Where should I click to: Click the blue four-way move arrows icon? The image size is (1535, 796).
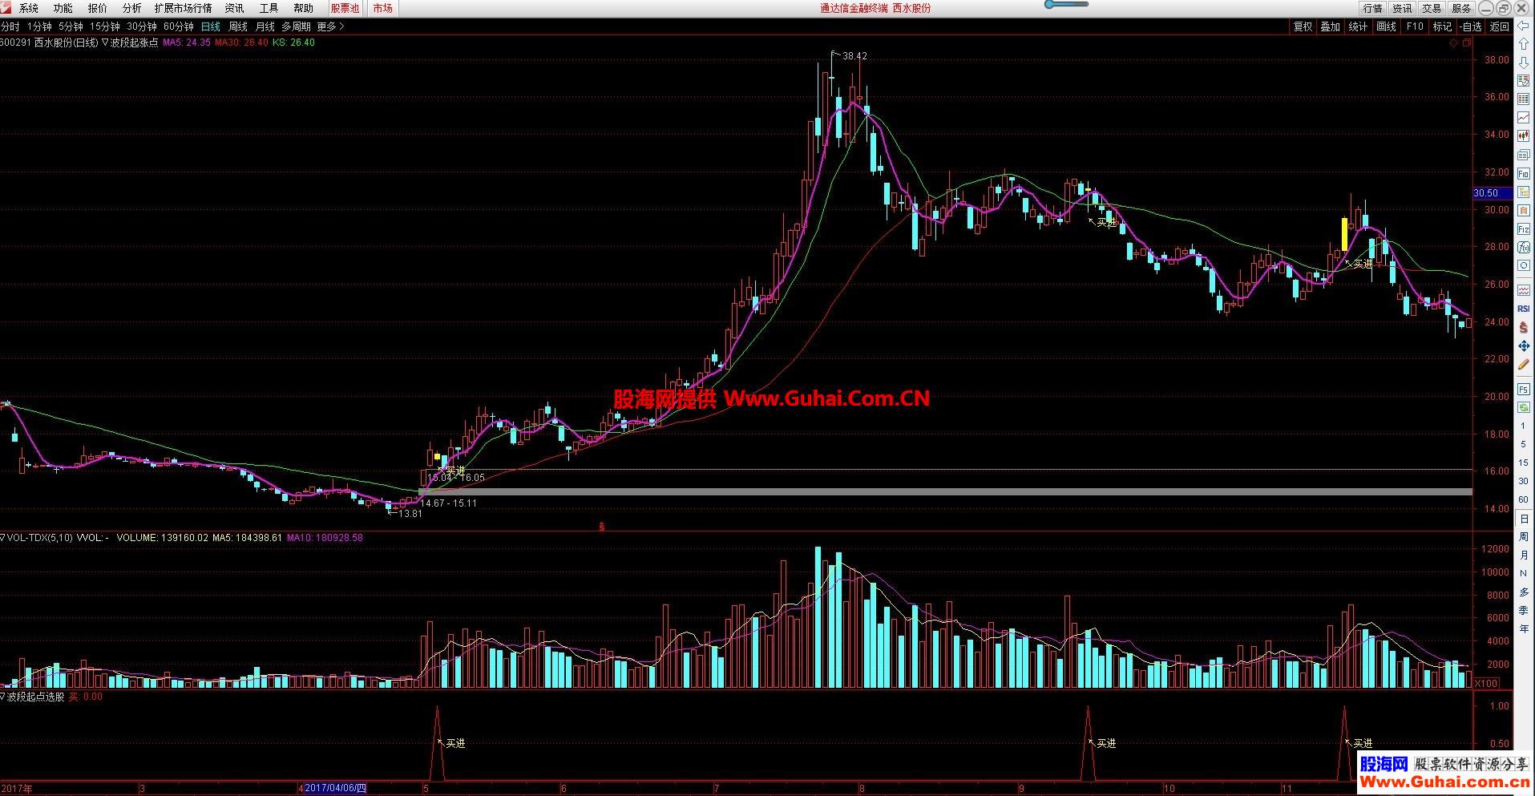click(1523, 345)
